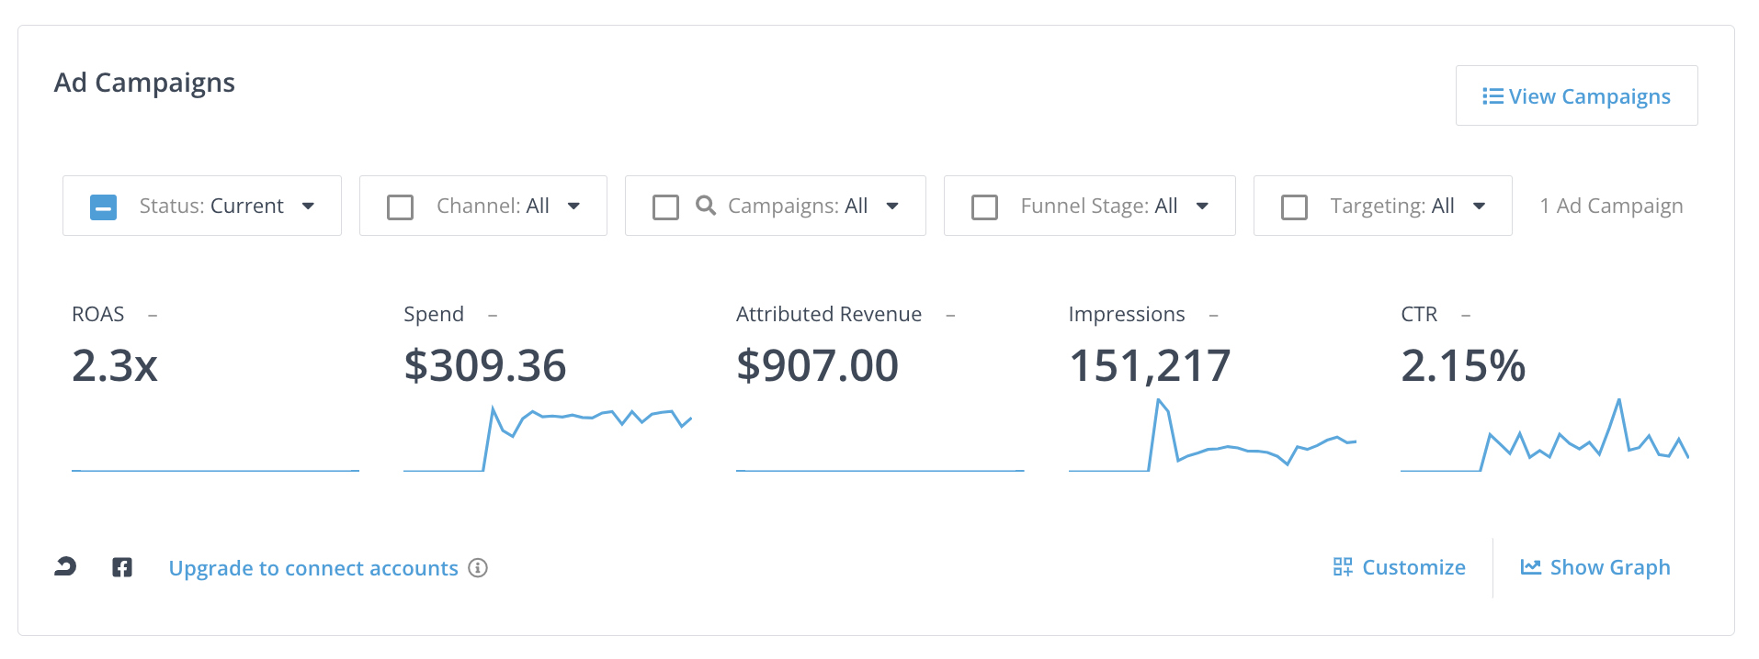
Task: Check the Funnel Stage filter checkbox
Action: [984, 207]
